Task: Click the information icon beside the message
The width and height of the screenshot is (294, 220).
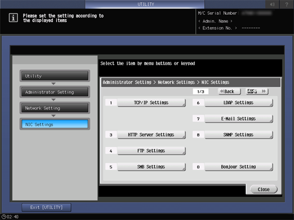Action: coord(13,18)
